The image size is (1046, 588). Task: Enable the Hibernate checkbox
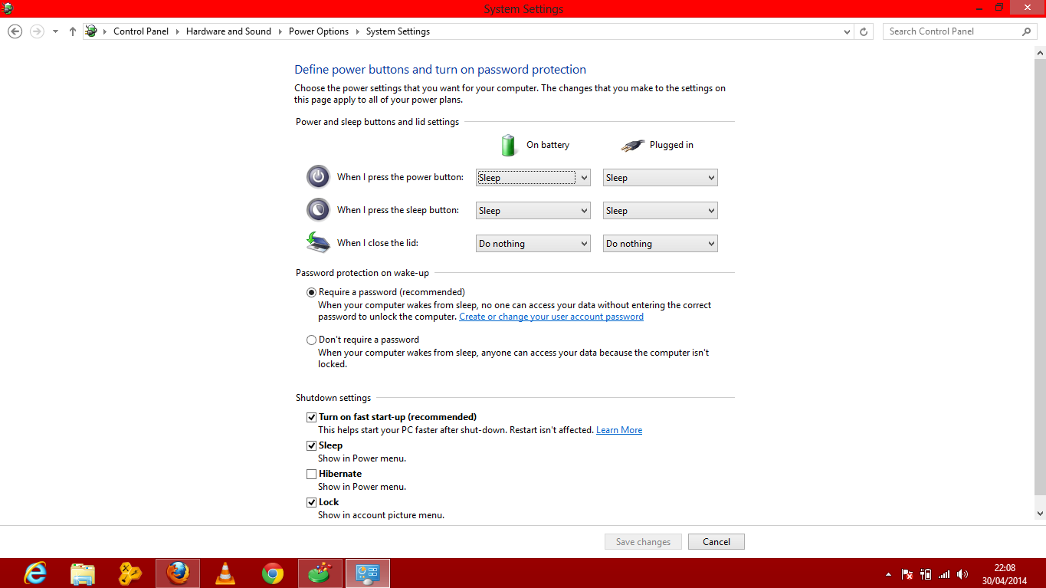(311, 474)
